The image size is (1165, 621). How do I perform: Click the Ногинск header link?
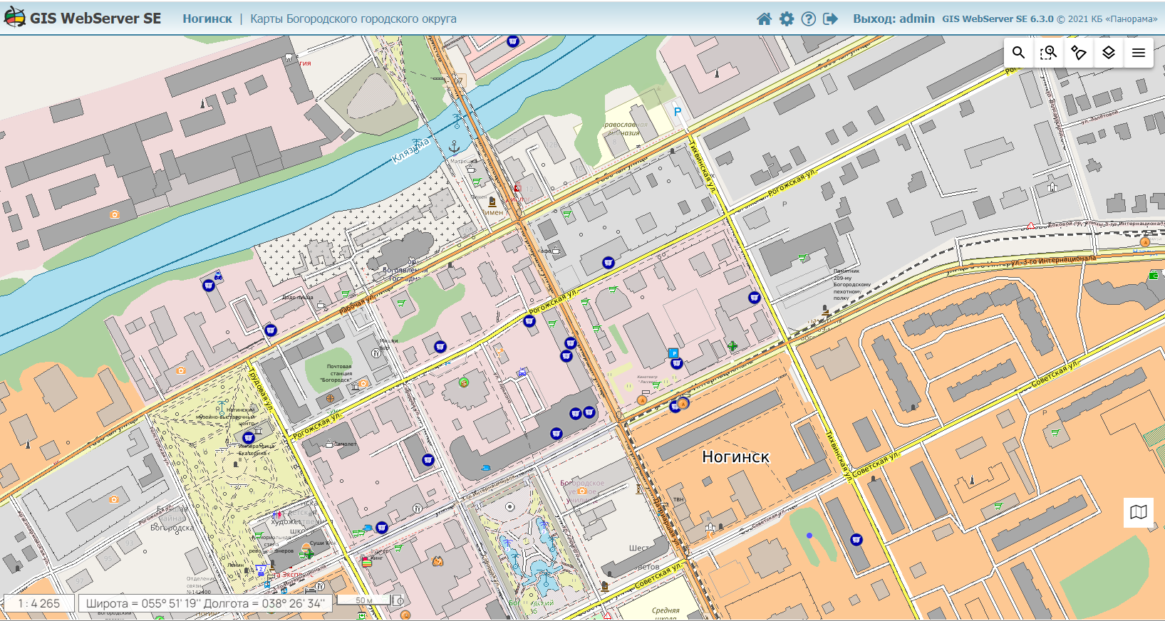point(207,19)
